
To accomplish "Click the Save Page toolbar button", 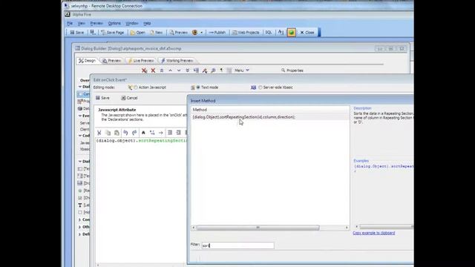I will point(112,33).
